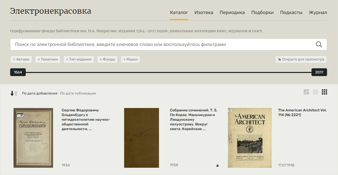Click the search magnifier icon
The image size is (338, 175).
point(319,44)
